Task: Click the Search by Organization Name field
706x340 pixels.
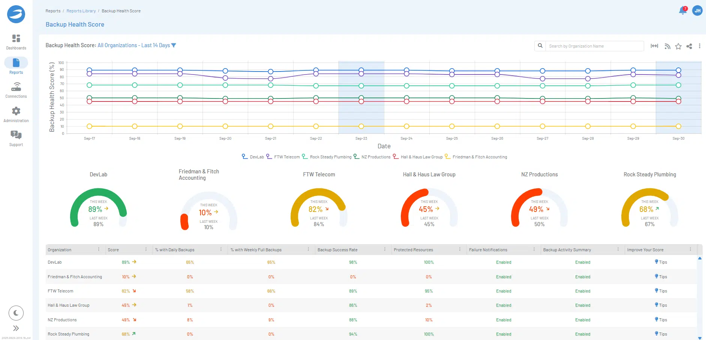Action: click(x=594, y=46)
